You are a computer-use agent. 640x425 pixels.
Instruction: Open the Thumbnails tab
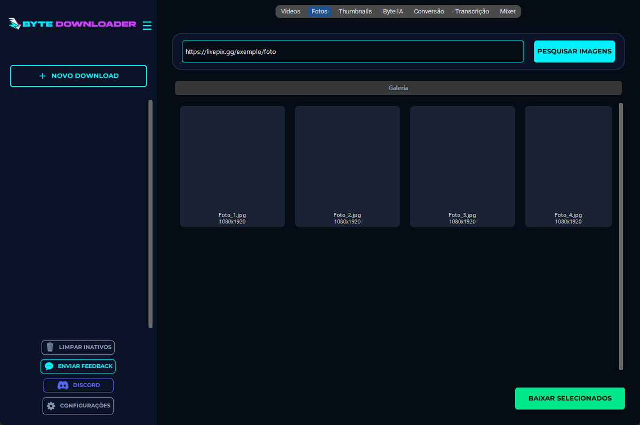point(355,11)
